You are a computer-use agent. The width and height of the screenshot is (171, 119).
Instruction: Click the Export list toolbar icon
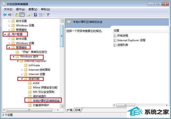[x=29, y=15]
